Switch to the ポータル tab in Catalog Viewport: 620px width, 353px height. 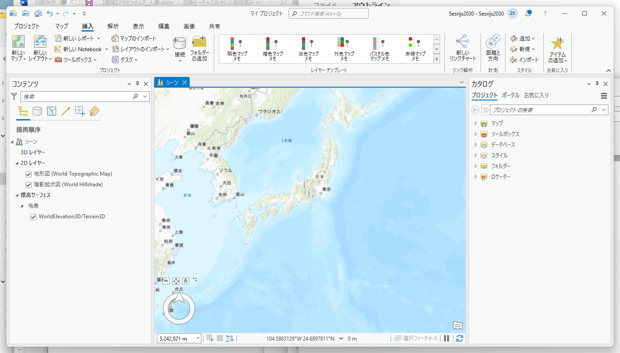point(510,95)
